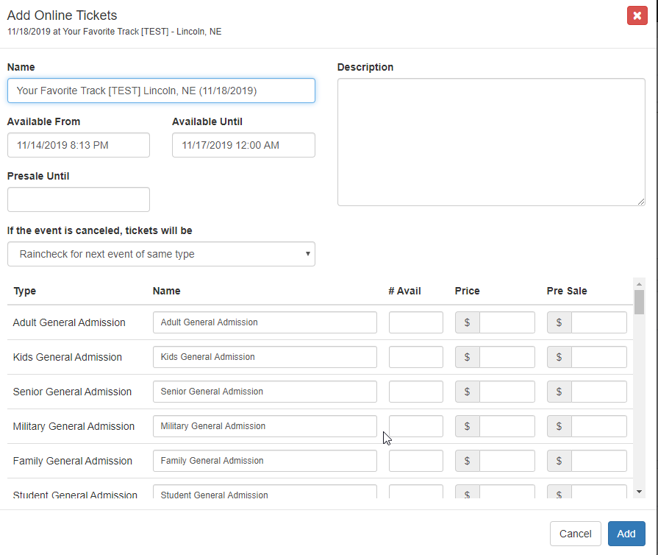This screenshot has width=658, height=555.
Task: Focus the Description text area
Action: click(x=490, y=142)
